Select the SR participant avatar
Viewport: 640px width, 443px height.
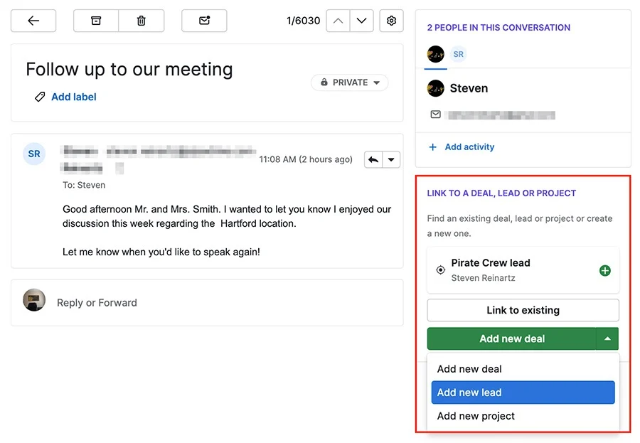[459, 54]
